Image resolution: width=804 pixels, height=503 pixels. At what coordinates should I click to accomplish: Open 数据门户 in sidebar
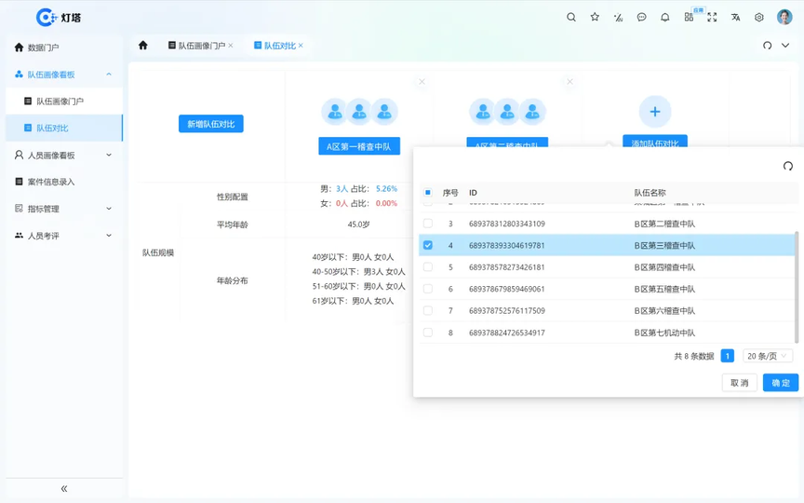(x=63, y=48)
